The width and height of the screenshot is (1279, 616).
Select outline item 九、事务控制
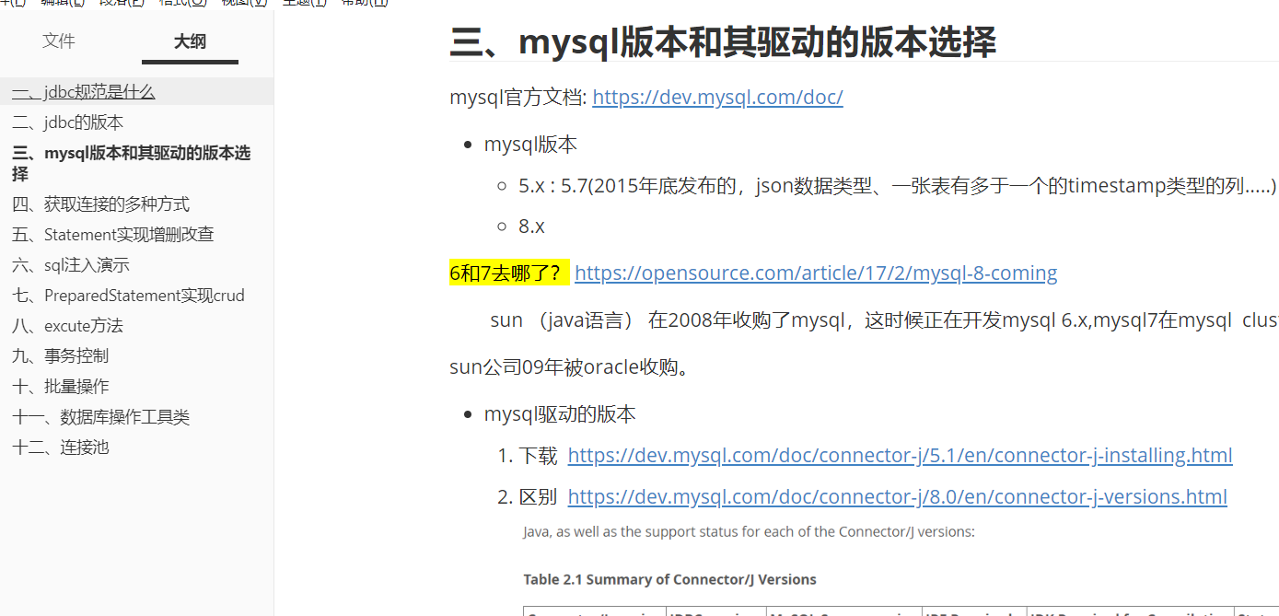click(61, 355)
